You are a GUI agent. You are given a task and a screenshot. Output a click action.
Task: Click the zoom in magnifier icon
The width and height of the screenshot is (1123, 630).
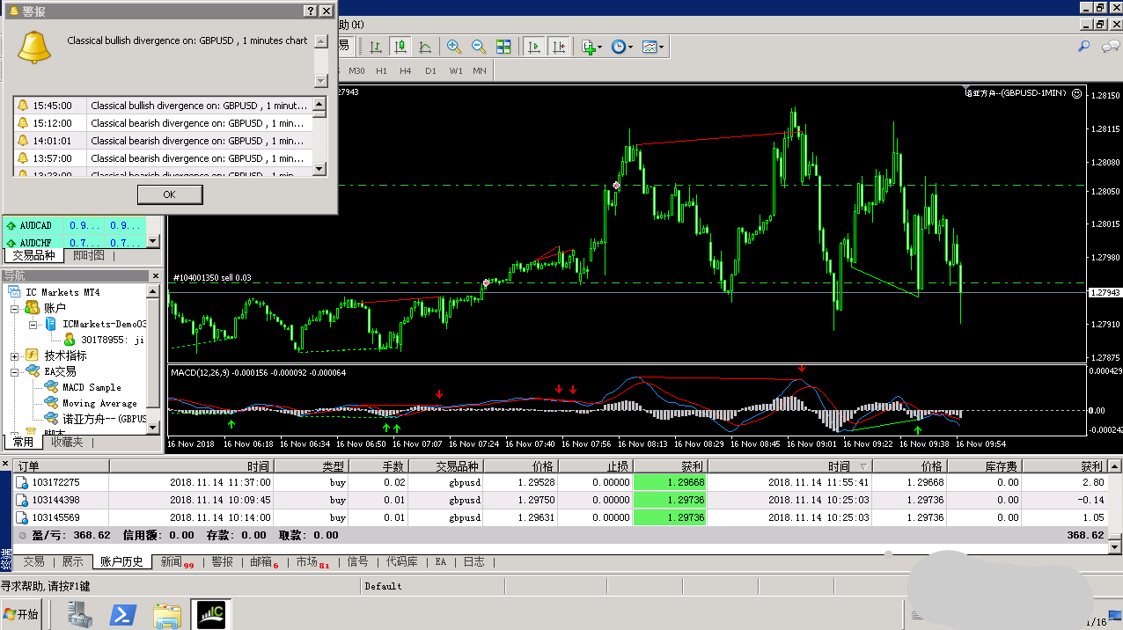pyautogui.click(x=454, y=47)
